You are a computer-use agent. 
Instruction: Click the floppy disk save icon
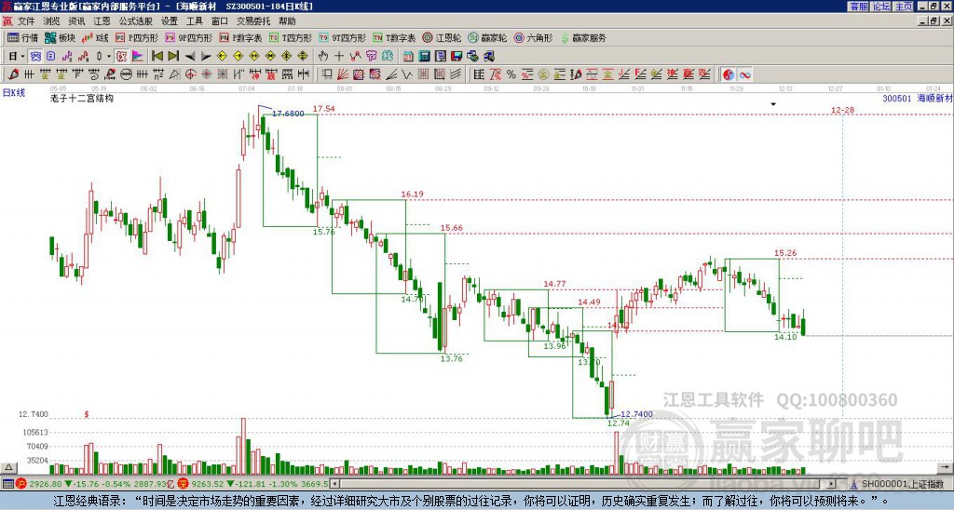[x=457, y=57]
